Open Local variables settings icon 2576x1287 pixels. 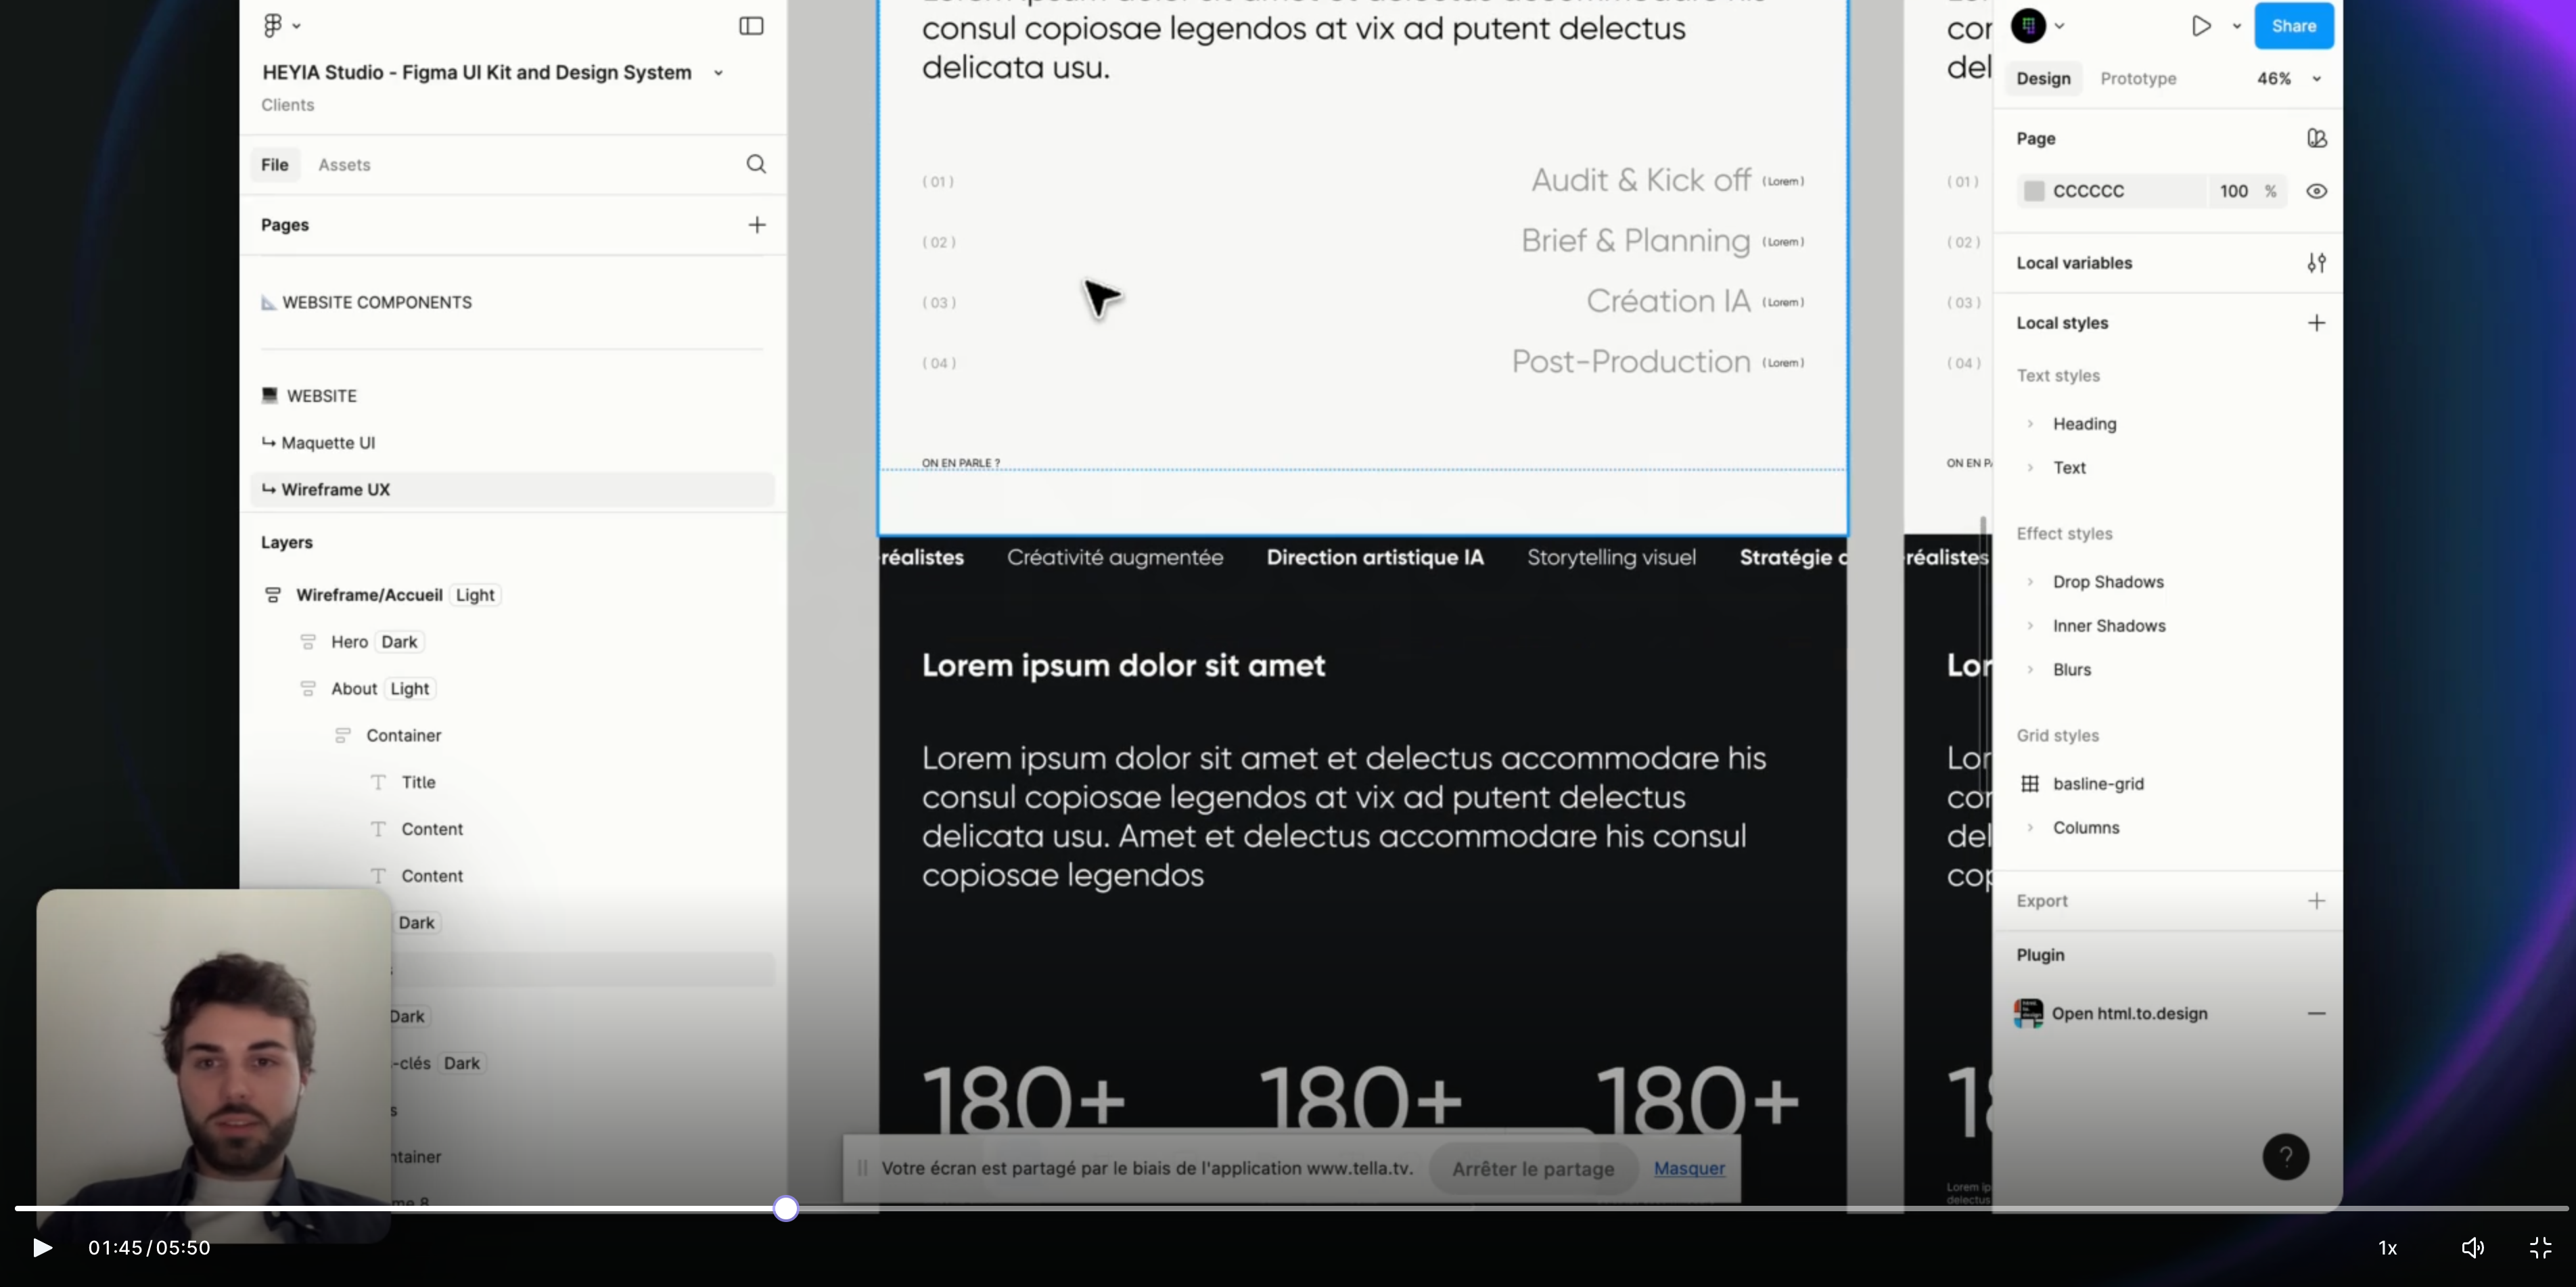2316,263
